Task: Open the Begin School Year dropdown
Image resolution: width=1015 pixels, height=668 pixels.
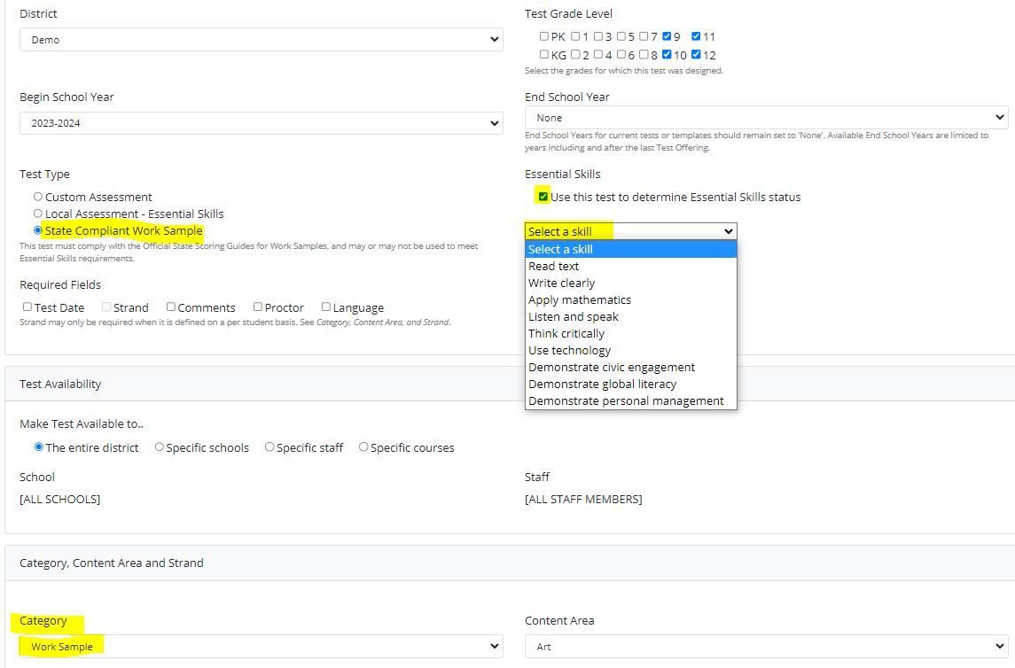Action: coord(261,123)
